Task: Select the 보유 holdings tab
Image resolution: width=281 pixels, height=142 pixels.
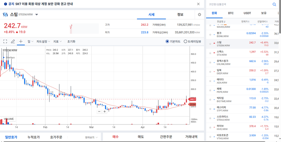Action: click(x=264, y=13)
